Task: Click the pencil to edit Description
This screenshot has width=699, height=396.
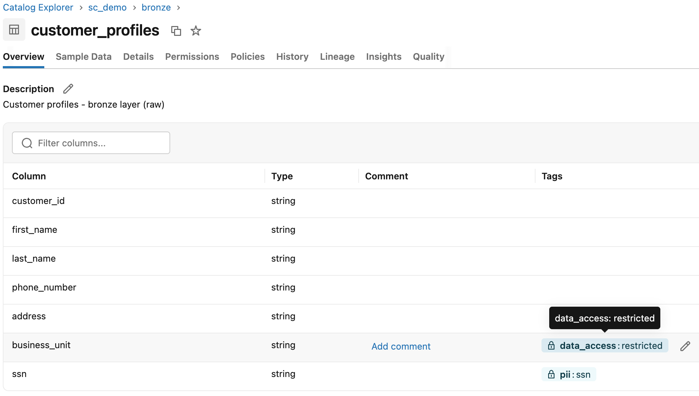Action: 68,89
